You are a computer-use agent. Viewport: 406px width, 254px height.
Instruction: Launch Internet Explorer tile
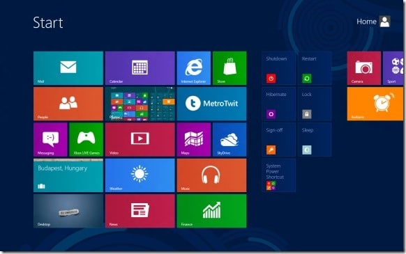(x=194, y=68)
